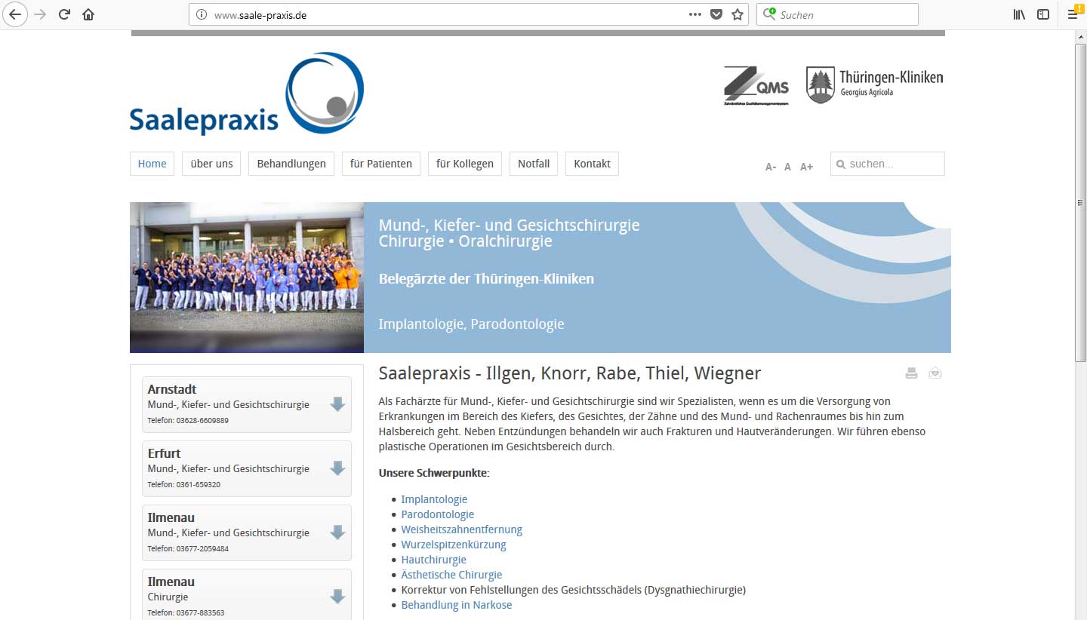Open the Ästhetische Chirurgie link
The height and width of the screenshot is (620, 1087).
(x=451, y=575)
